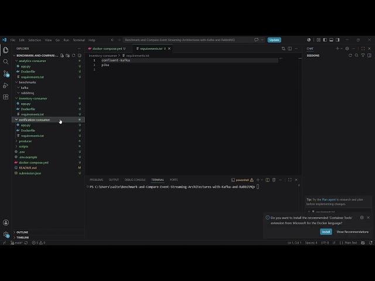Open the Manage gear in activity bar

[6, 234]
